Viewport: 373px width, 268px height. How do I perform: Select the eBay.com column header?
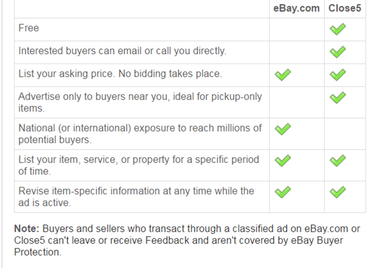coord(296,8)
